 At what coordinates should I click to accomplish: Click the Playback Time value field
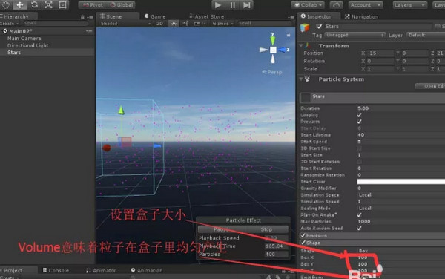(276, 246)
